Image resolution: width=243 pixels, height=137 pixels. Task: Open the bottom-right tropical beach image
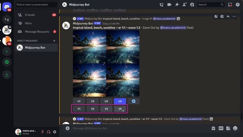[x=123, y=80]
